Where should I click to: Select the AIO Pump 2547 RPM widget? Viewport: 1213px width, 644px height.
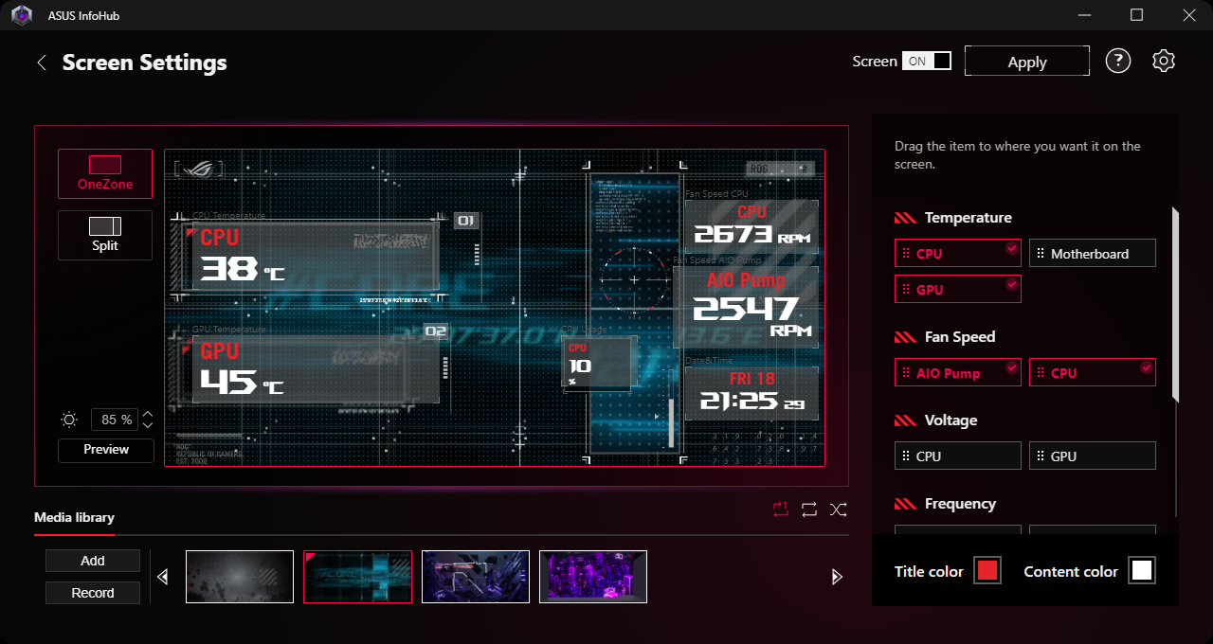(746, 307)
